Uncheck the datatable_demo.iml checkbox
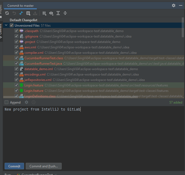Image resolution: width=185 pixels, height=175 pixels. click(16, 69)
